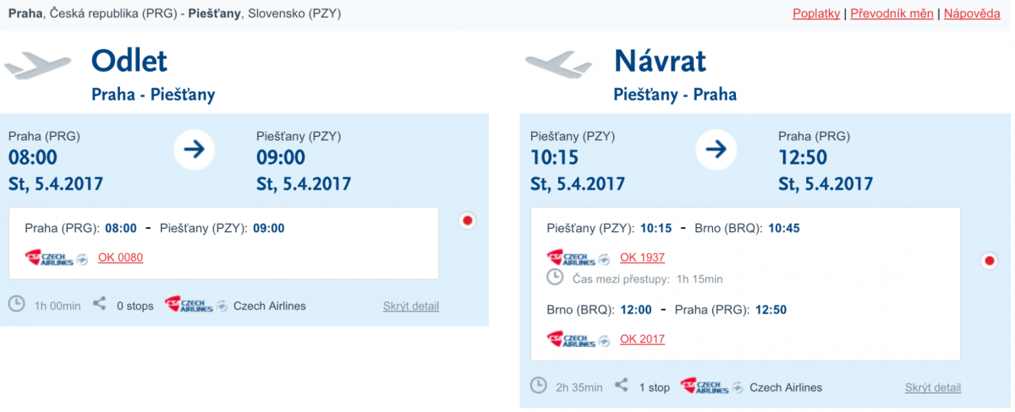Click the share icon next to 0 stops
This screenshot has height=412, width=1015.
pos(99,303)
